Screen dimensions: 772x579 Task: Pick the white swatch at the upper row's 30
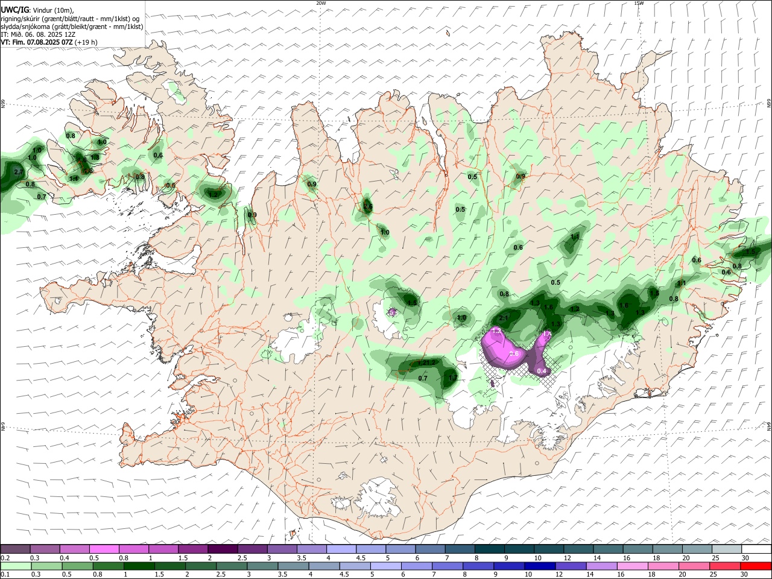tap(756, 549)
